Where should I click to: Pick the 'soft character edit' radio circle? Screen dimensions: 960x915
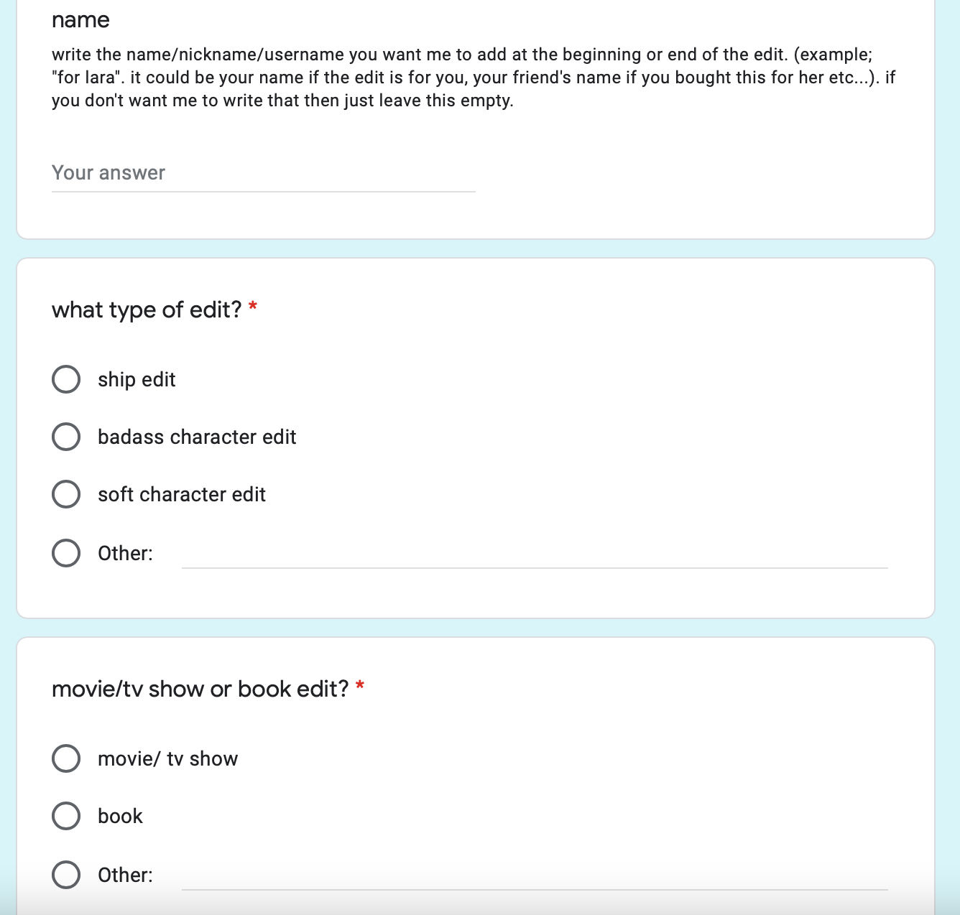click(66, 494)
